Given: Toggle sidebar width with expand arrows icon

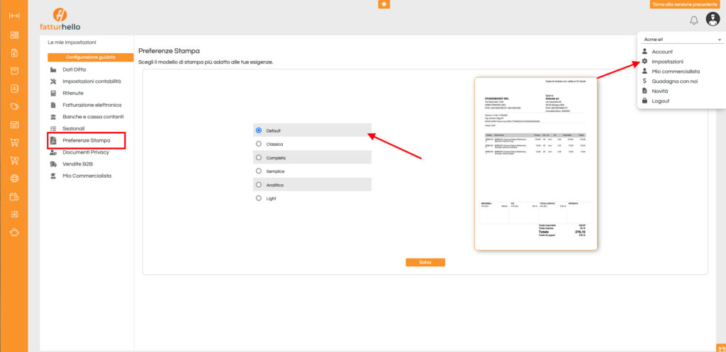Looking at the screenshot, I should tap(14, 16).
